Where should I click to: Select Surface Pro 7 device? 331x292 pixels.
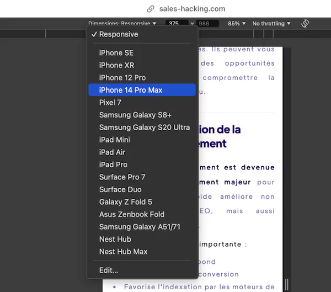(x=142, y=177)
